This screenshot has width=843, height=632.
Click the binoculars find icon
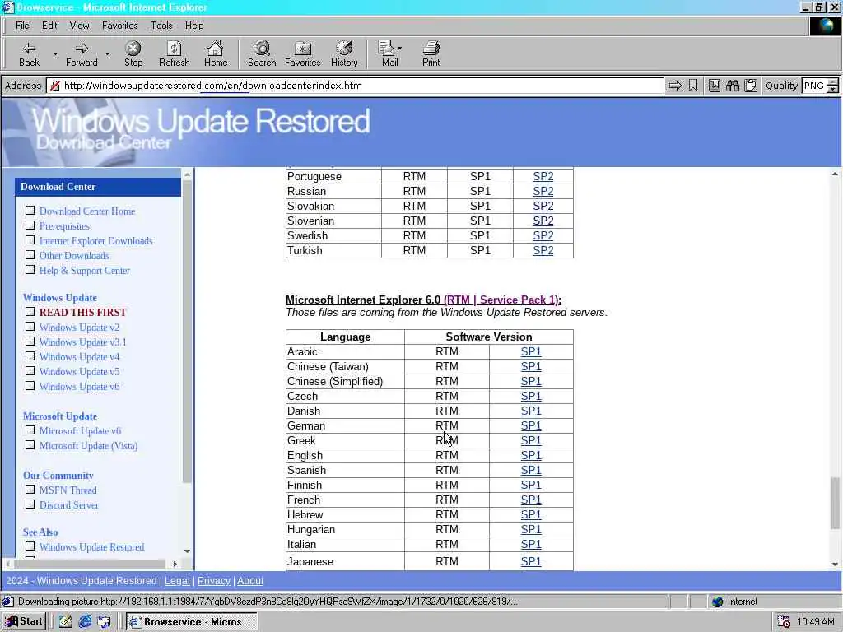(732, 86)
